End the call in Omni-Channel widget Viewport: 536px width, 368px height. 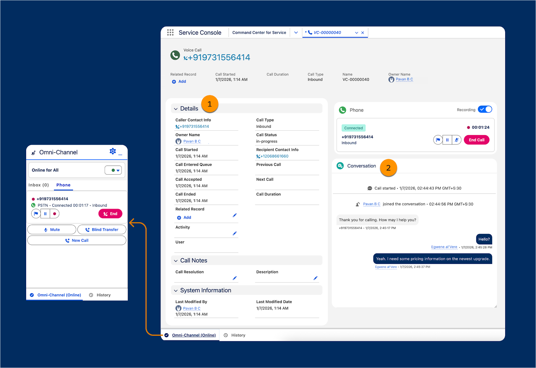point(110,214)
